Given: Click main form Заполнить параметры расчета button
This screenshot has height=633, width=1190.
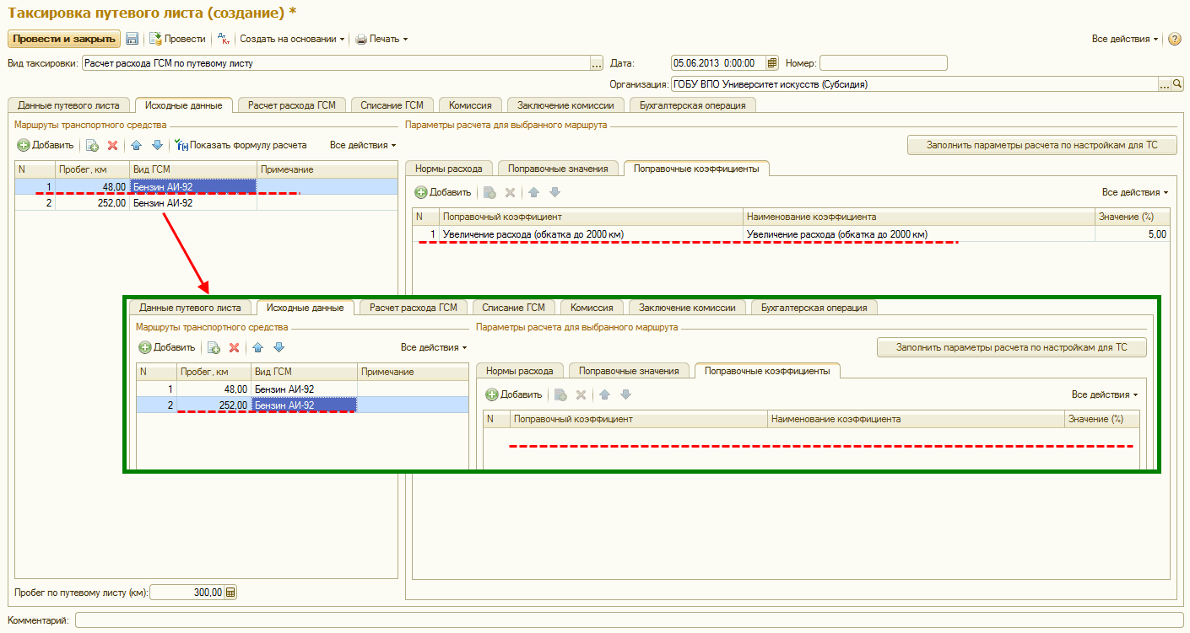Looking at the screenshot, I should (1041, 145).
